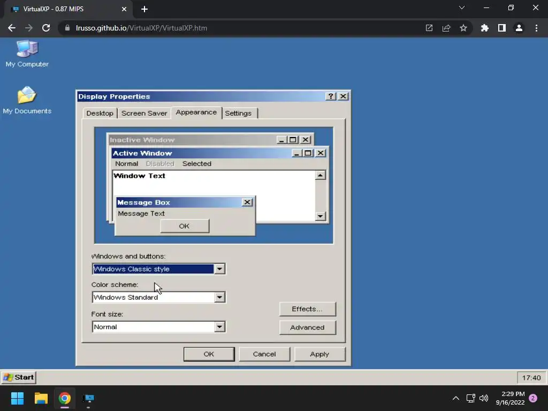
Task: Click Message Text in preview
Action: [141, 214]
